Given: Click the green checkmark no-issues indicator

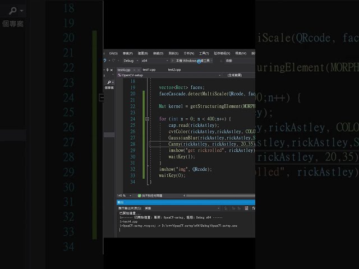Looking at the screenshot, I should 139,196.
